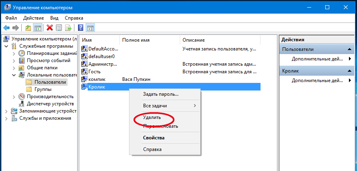Expand the Планировщик заданий tree node
Screen dimensions: 357x171
tap(14, 54)
